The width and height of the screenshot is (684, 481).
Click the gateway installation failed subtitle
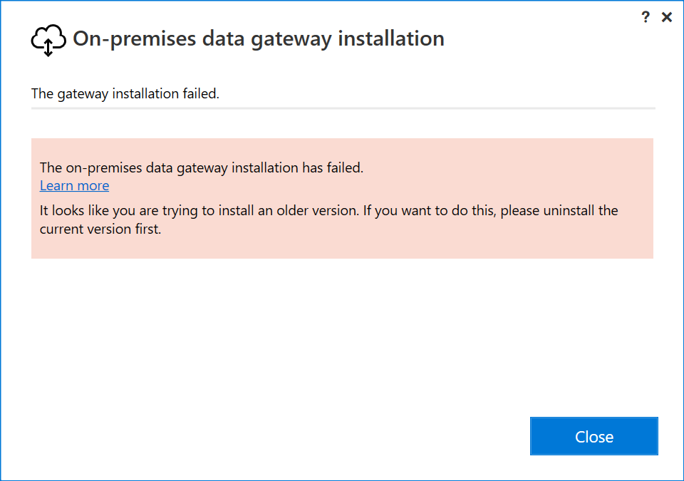[125, 93]
